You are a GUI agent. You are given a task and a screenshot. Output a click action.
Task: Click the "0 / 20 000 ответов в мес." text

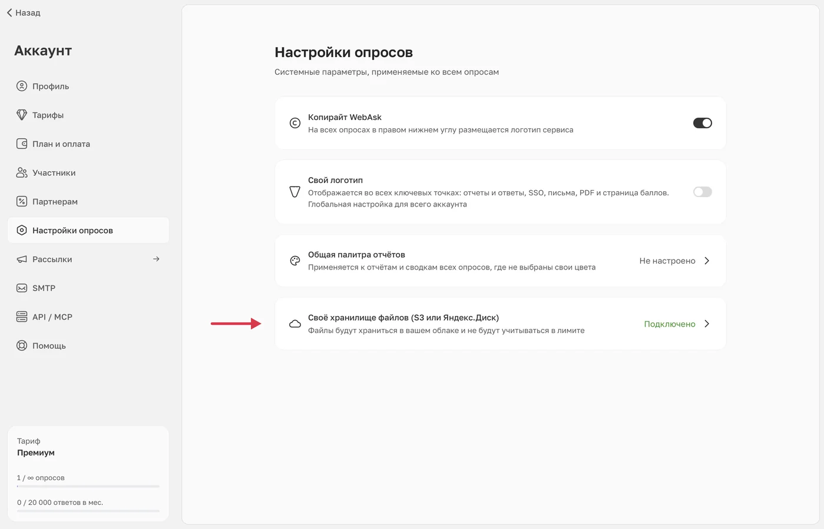60,502
